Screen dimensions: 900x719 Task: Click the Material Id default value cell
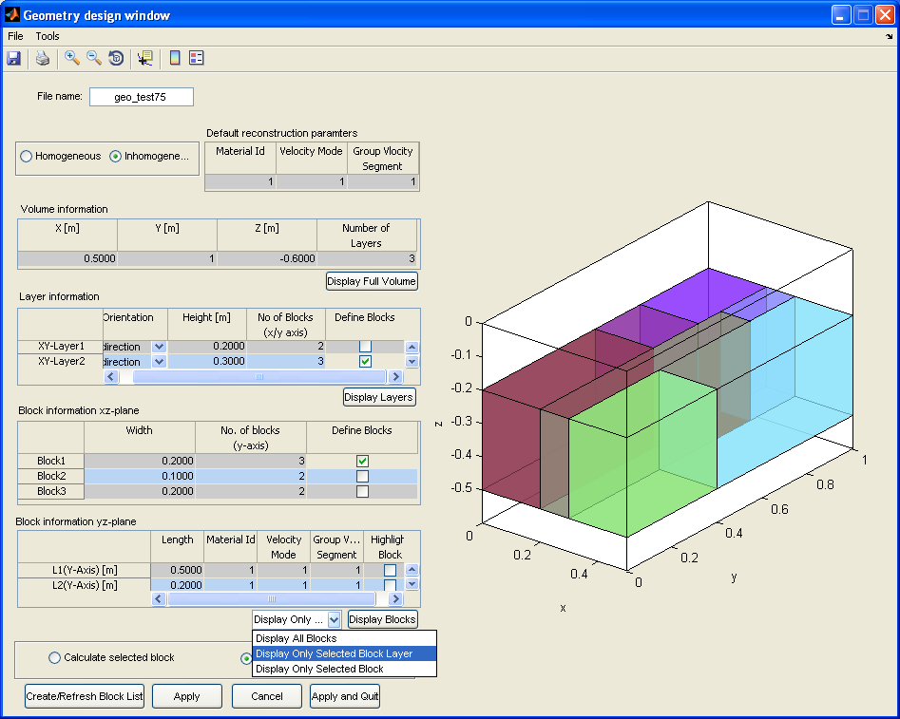pyautogui.click(x=239, y=182)
